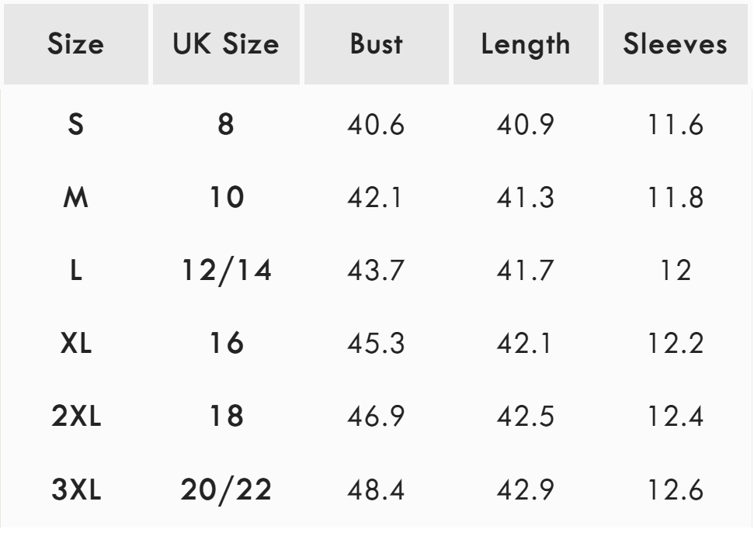Click the Size column header
Screen dimensions: 754x536
coord(75,44)
